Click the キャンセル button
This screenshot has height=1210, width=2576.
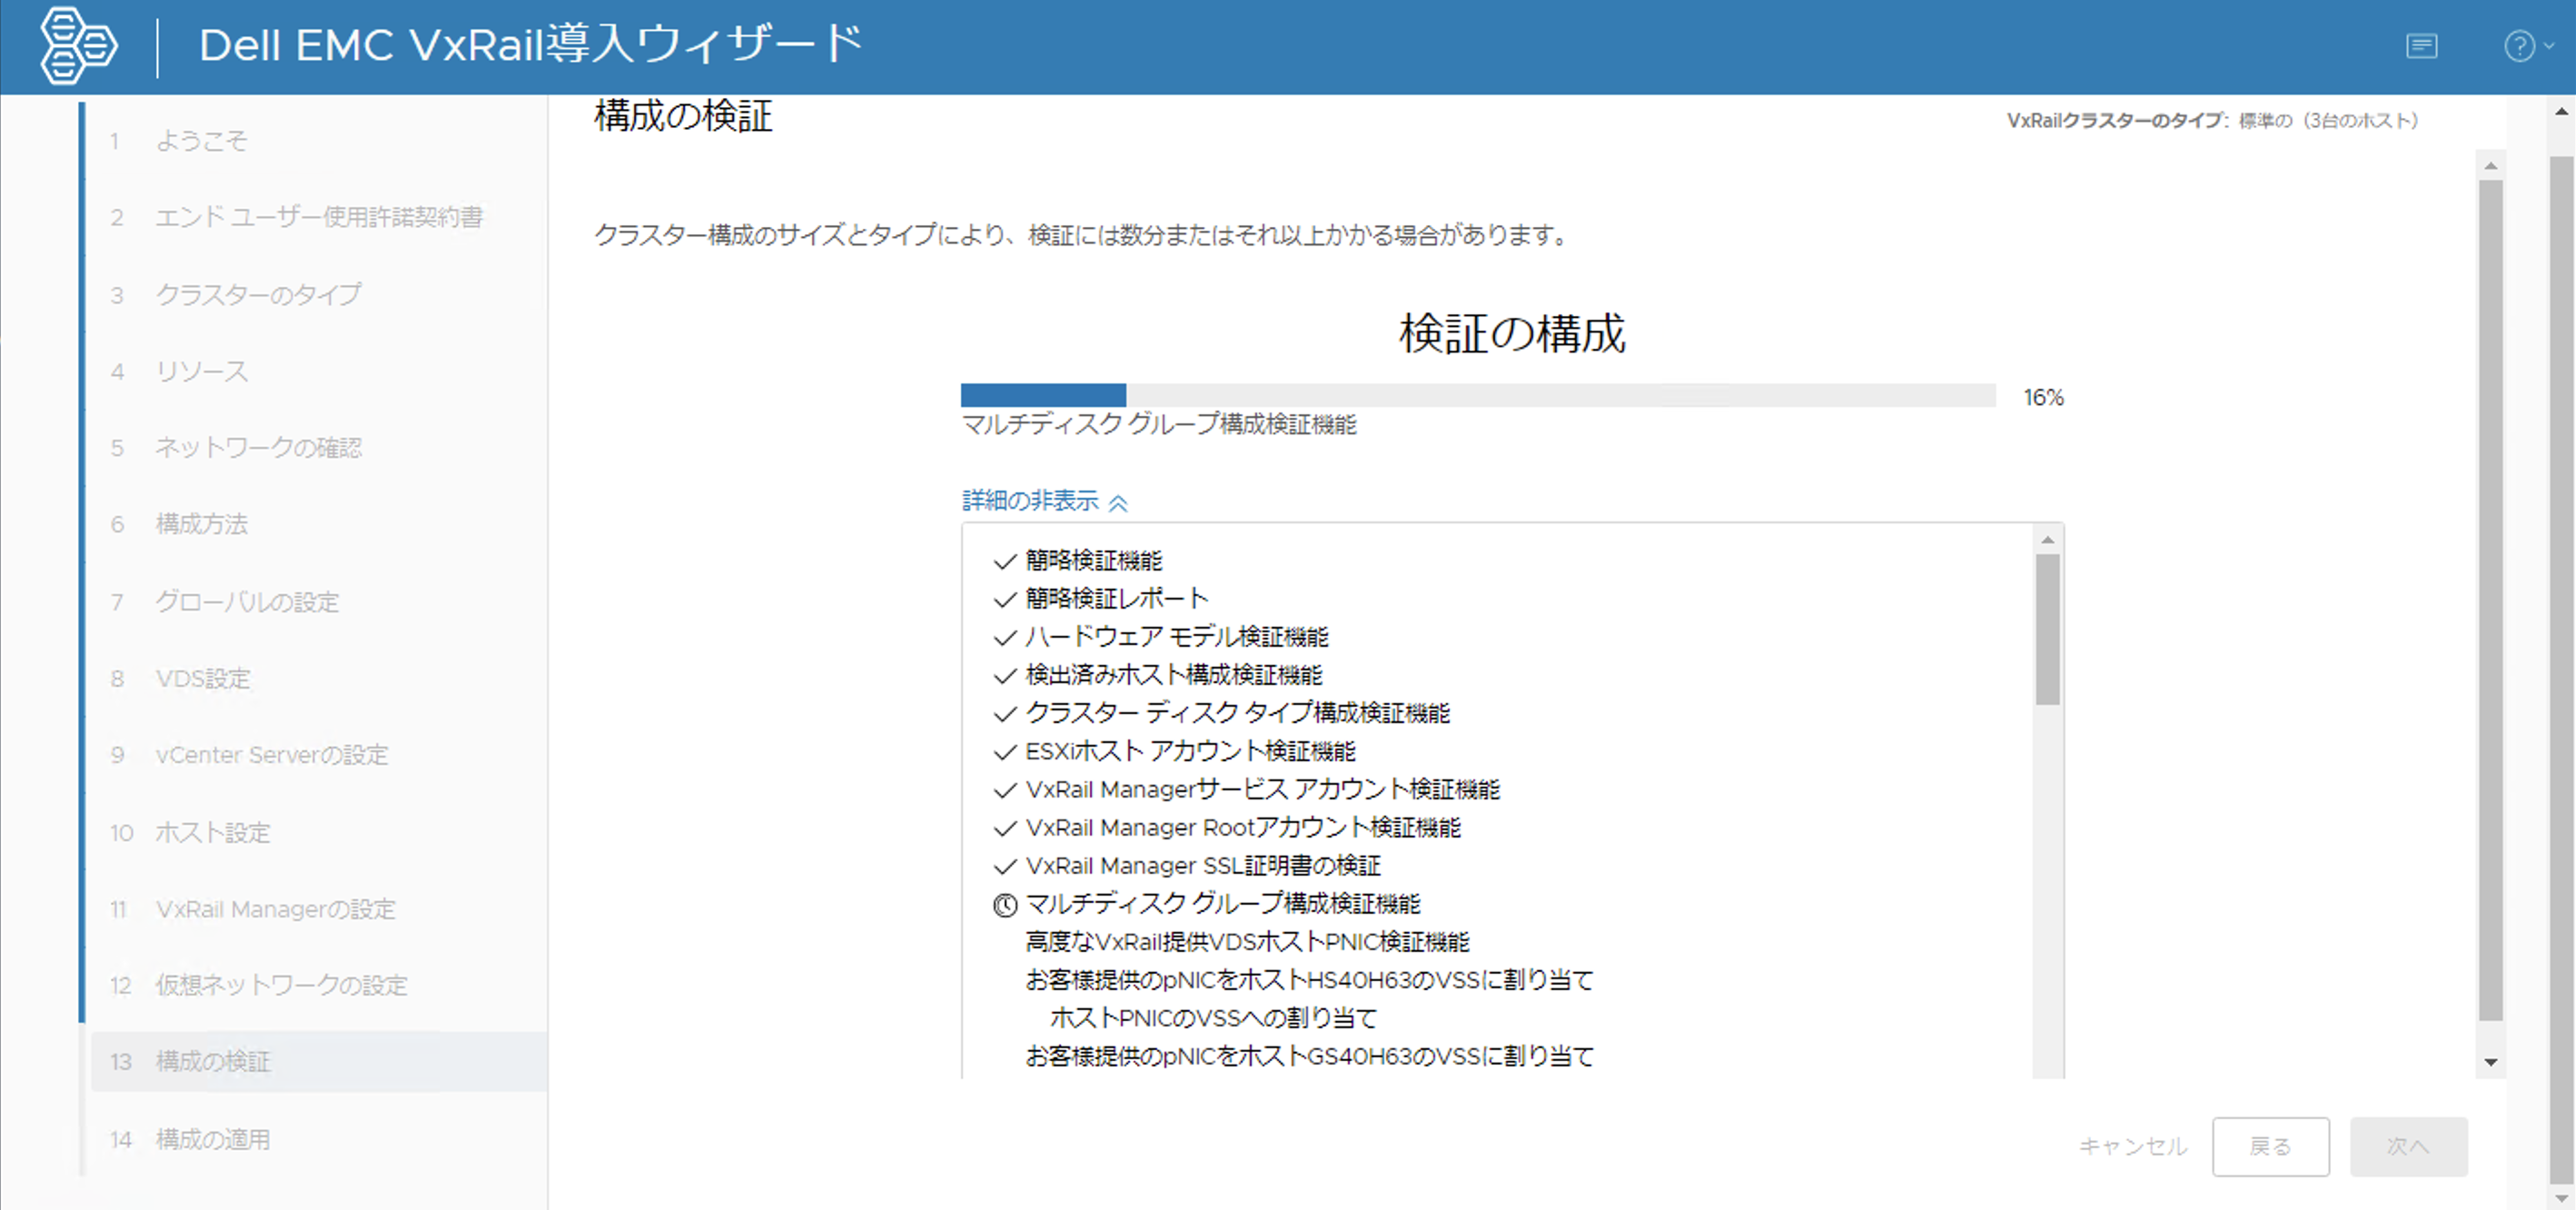click(2132, 1146)
